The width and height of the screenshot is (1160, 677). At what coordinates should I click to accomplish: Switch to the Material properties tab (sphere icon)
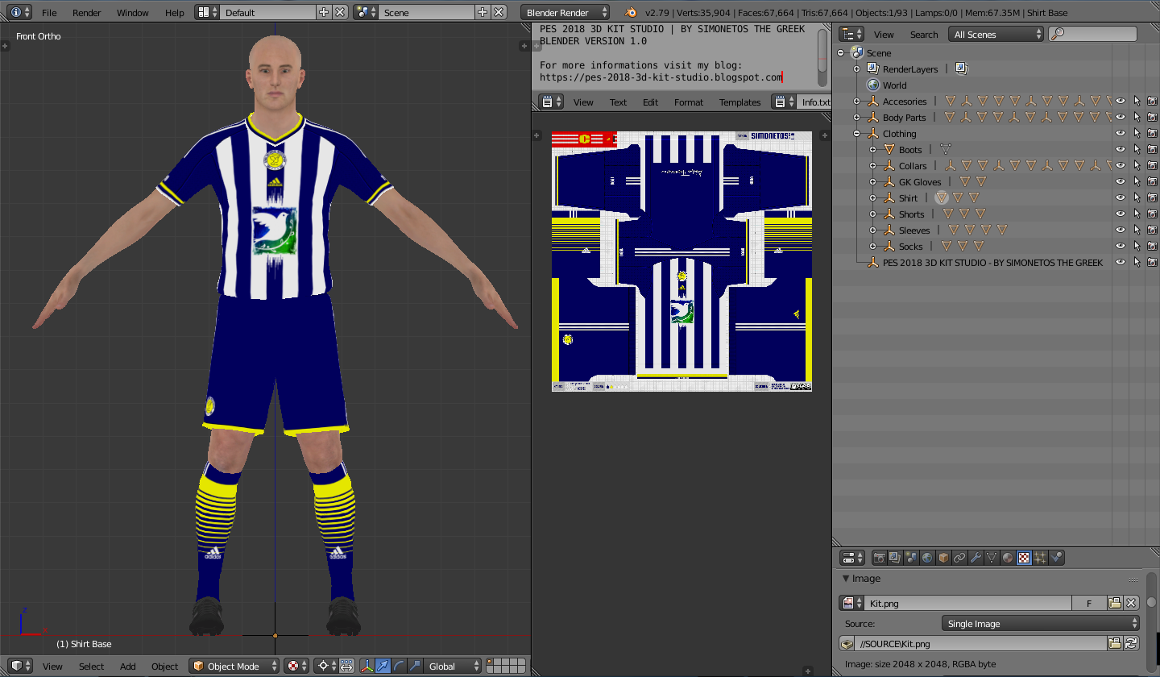click(x=1009, y=557)
